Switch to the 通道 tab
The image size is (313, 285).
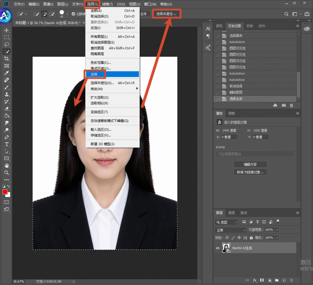231,213
